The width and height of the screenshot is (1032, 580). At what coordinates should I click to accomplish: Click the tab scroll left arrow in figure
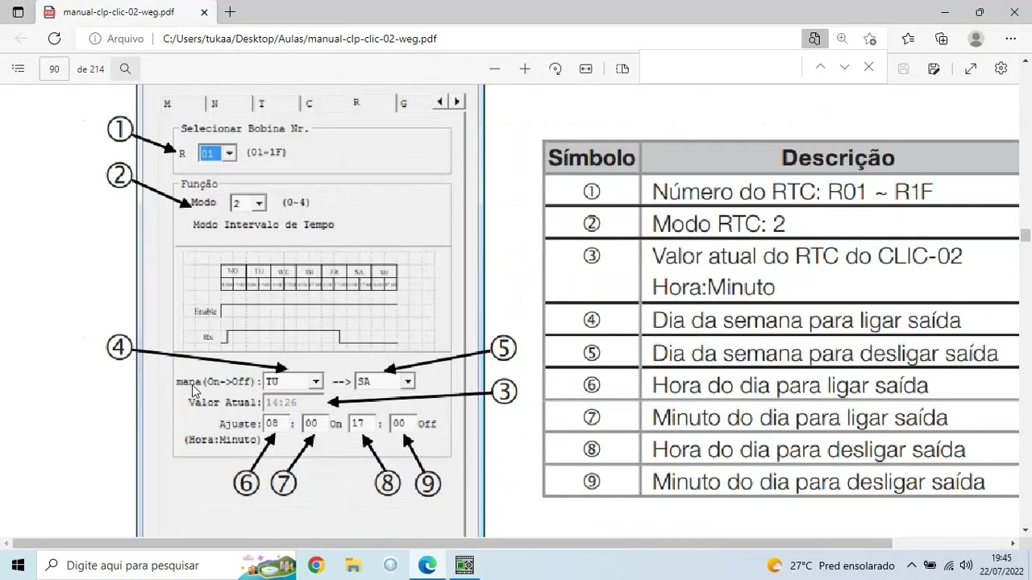tap(439, 101)
